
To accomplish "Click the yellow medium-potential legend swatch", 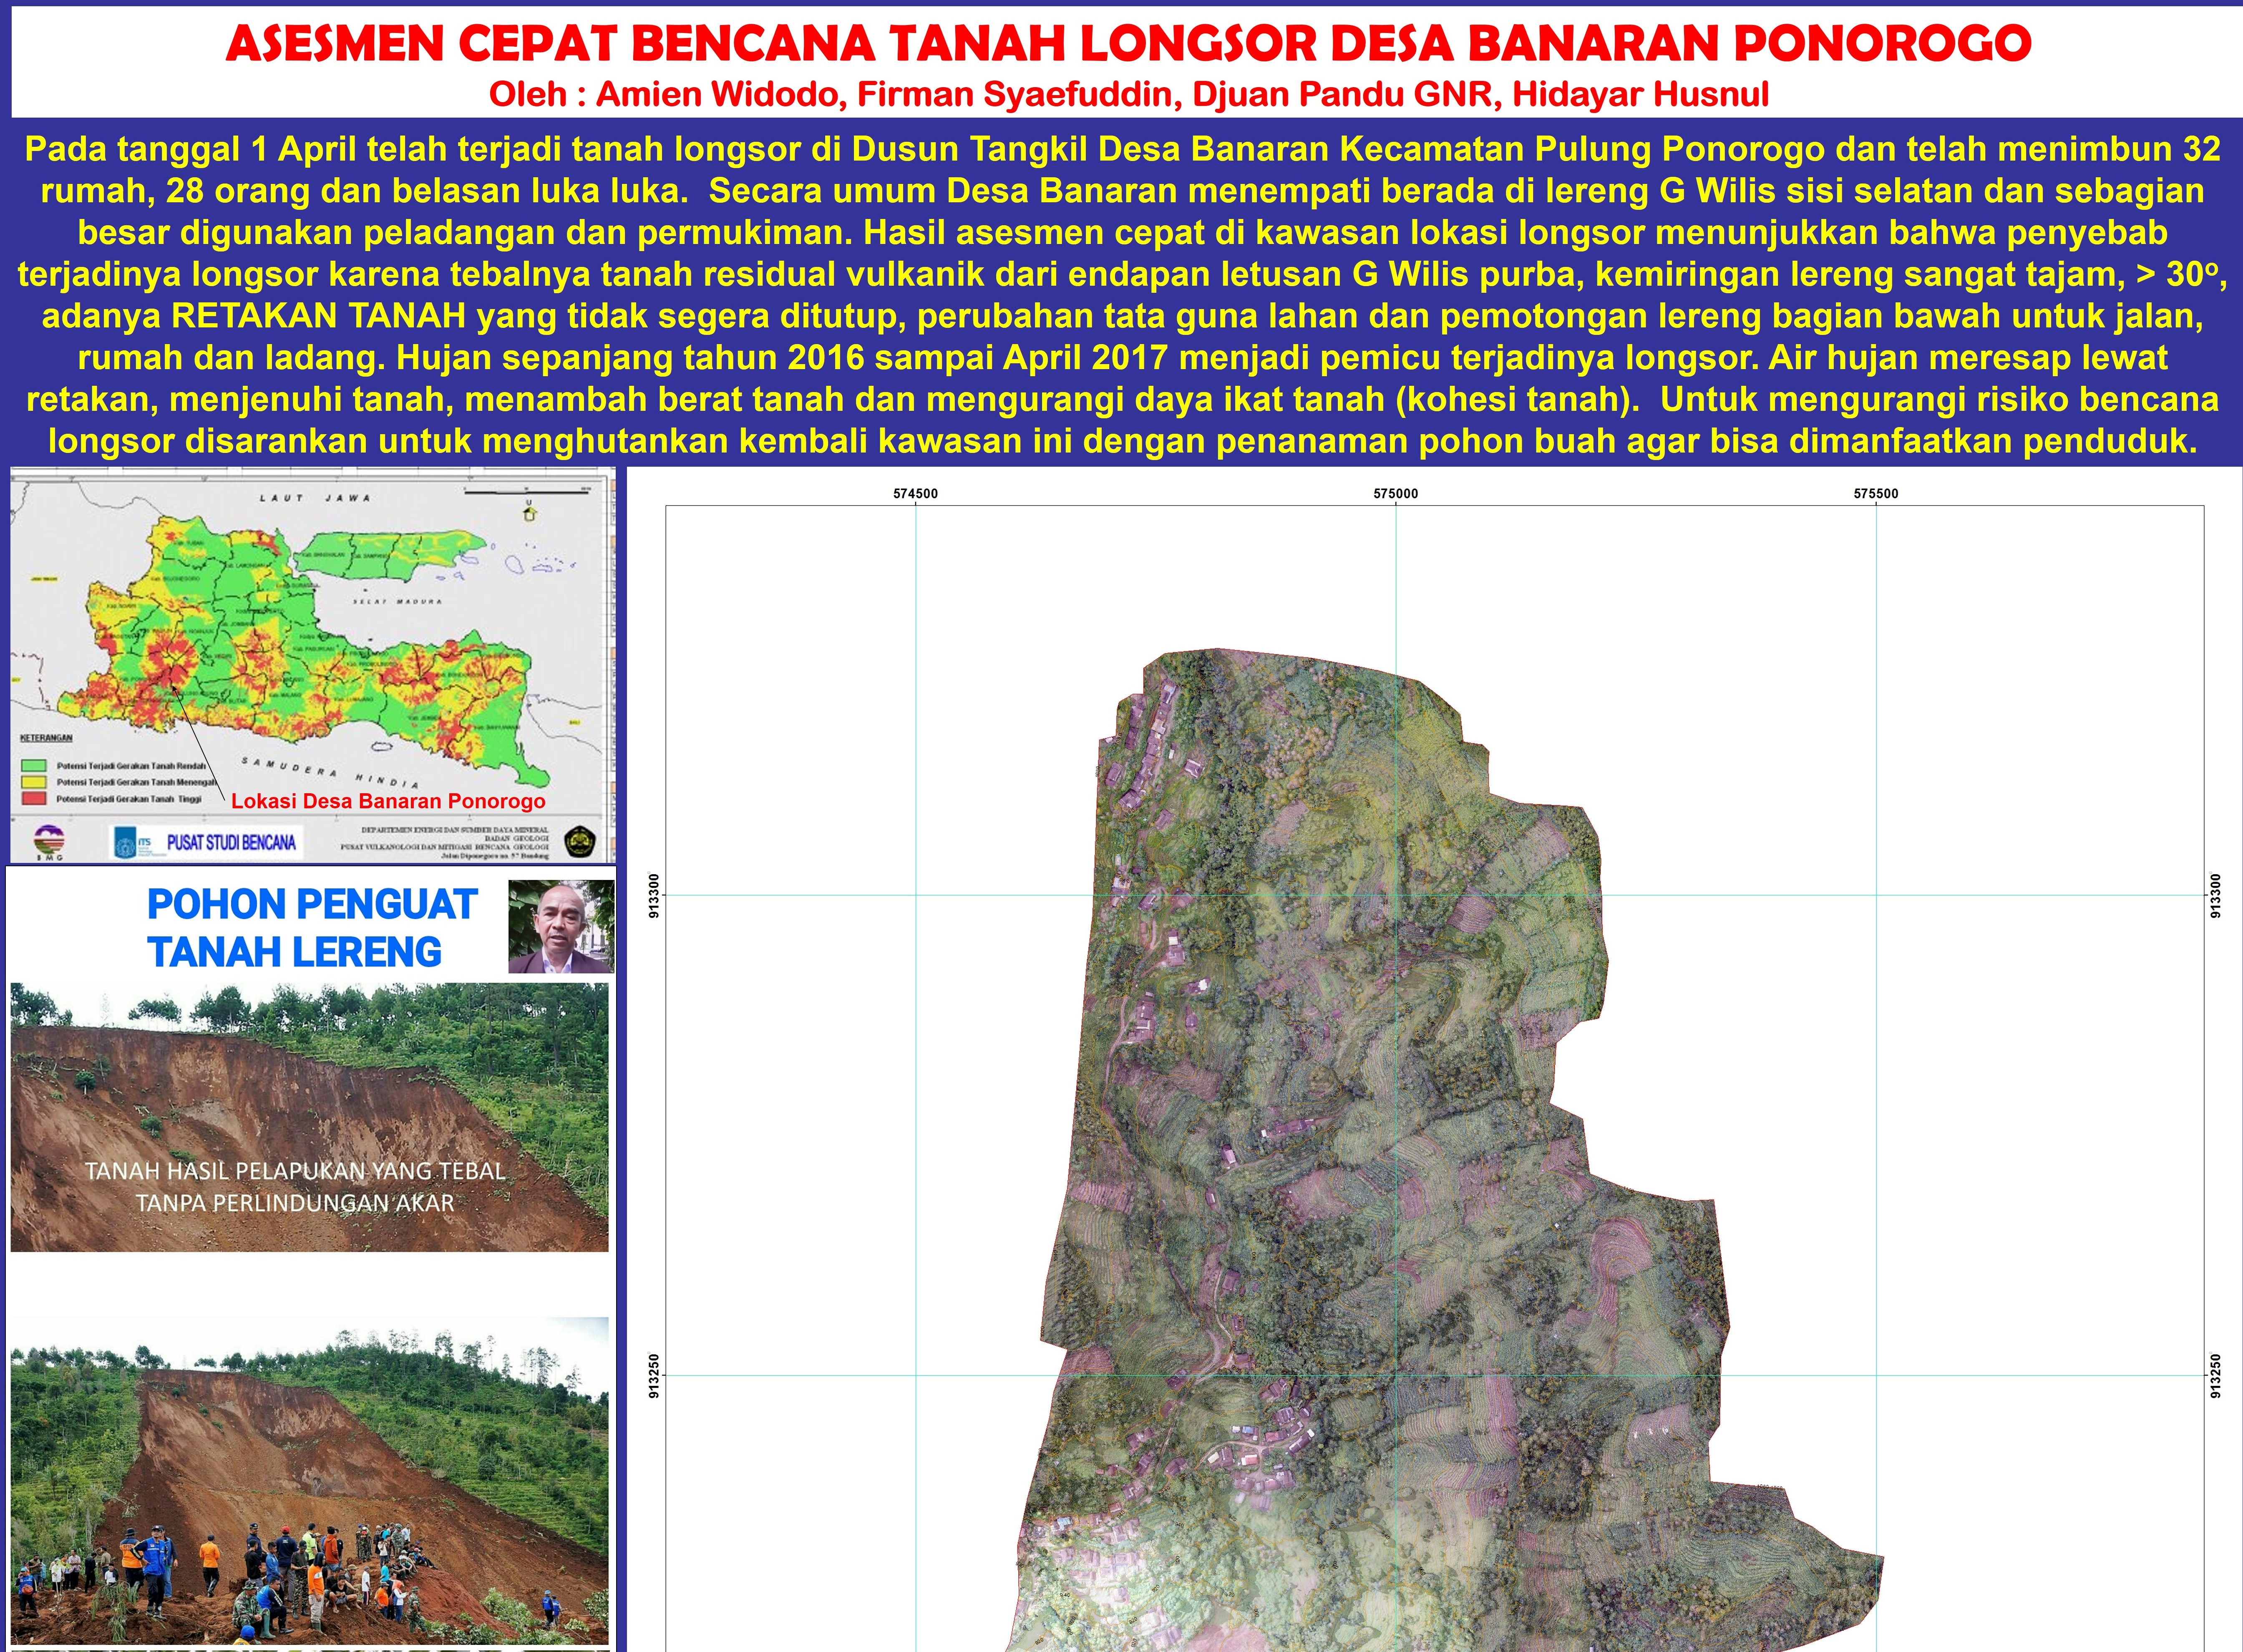I will [34, 782].
